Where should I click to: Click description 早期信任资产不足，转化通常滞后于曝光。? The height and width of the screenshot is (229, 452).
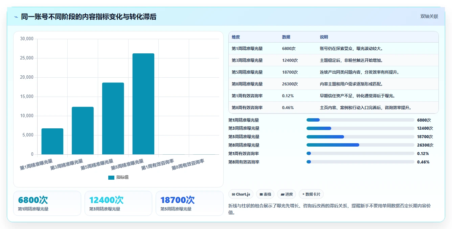click(358, 96)
